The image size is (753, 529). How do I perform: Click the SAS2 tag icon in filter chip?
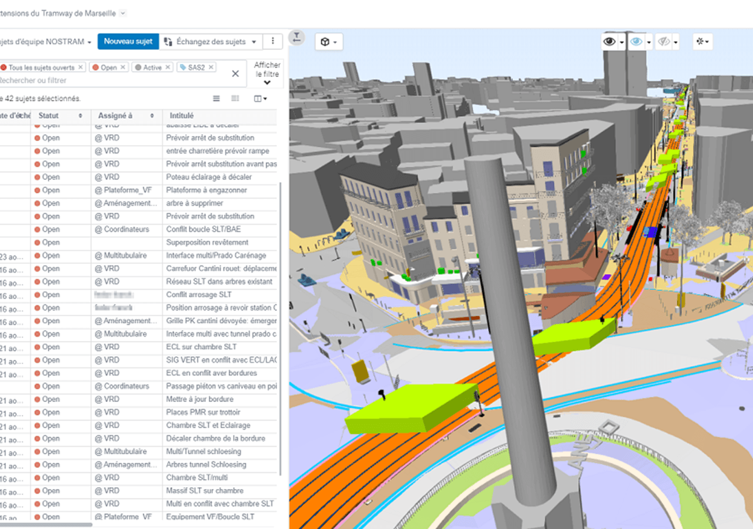click(x=182, y=68)
